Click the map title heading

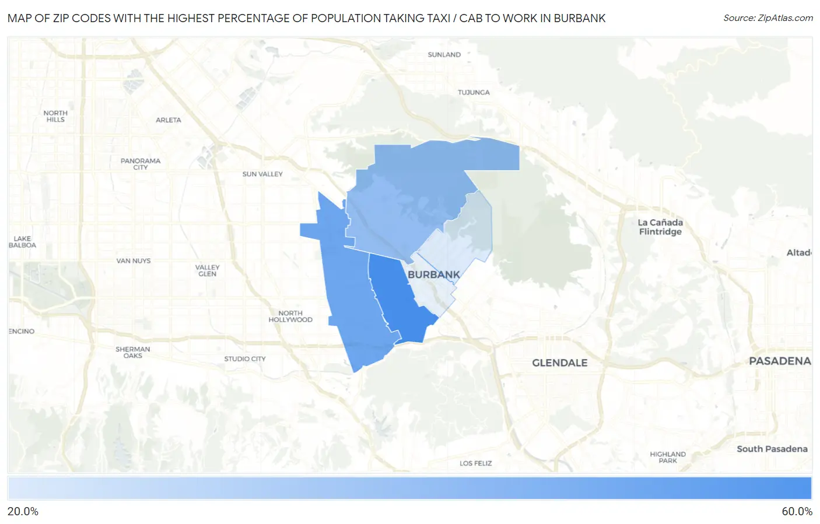307,18
